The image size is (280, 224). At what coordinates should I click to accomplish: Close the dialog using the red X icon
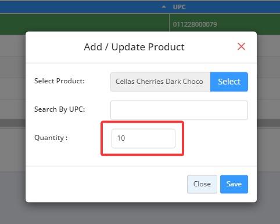click(x=241, y=46)
